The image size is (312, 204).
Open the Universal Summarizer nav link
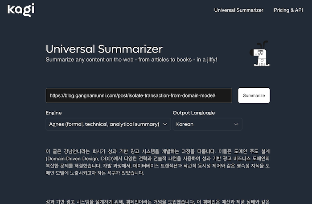tap(238, 10)
